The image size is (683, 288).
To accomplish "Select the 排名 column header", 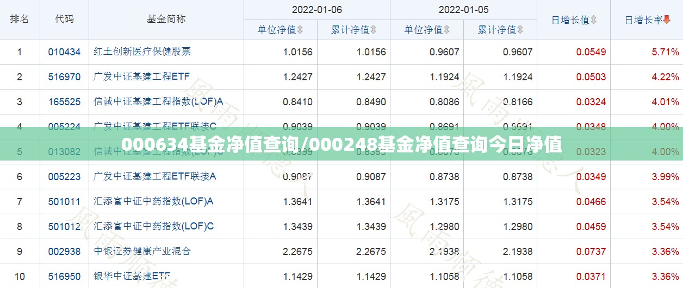I will click(x=20, y=20).
